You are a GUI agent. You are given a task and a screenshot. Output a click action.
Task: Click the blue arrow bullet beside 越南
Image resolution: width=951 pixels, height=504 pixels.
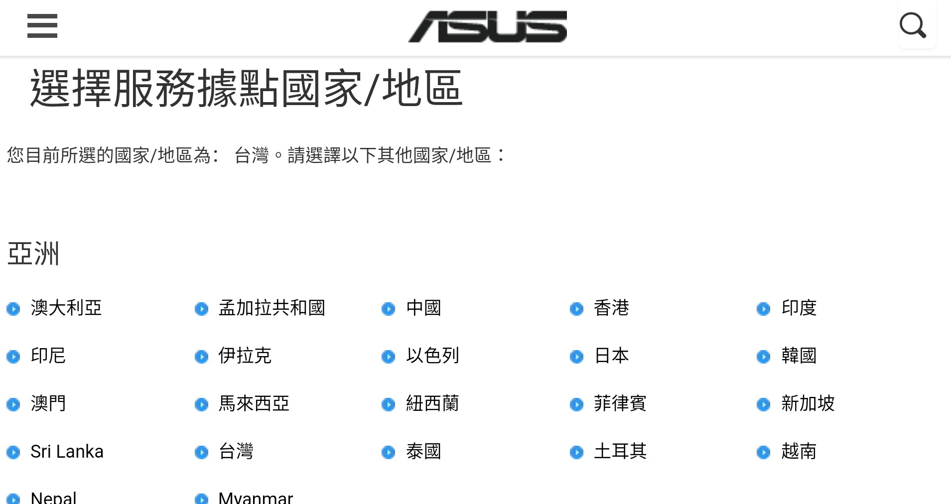(763, 453)
